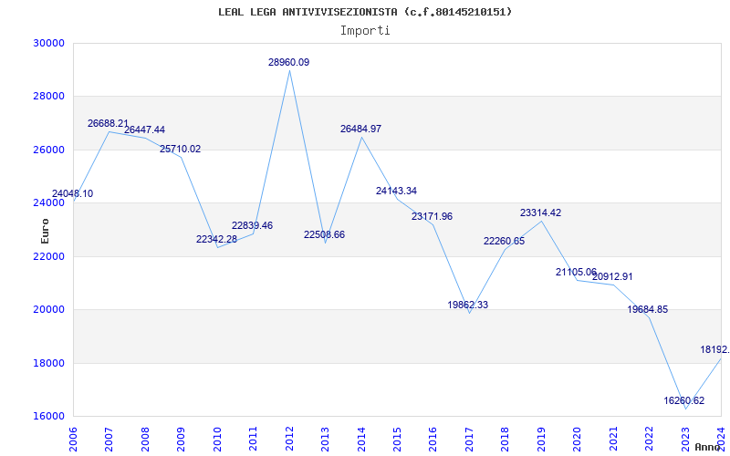Click x-axis year 2015
The width and height of the screenshot is (730, 456).
click(397, 439)
